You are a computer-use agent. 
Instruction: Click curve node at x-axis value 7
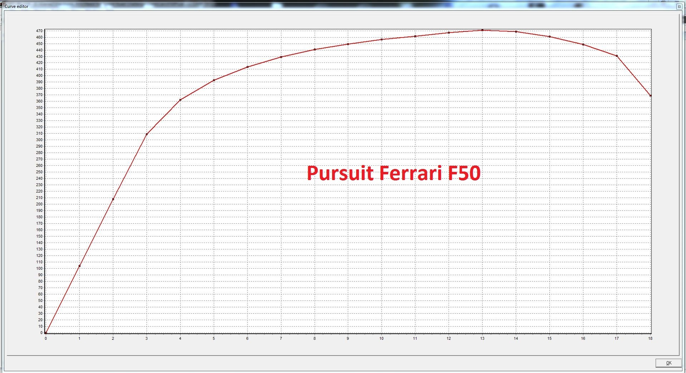point(281,57)
